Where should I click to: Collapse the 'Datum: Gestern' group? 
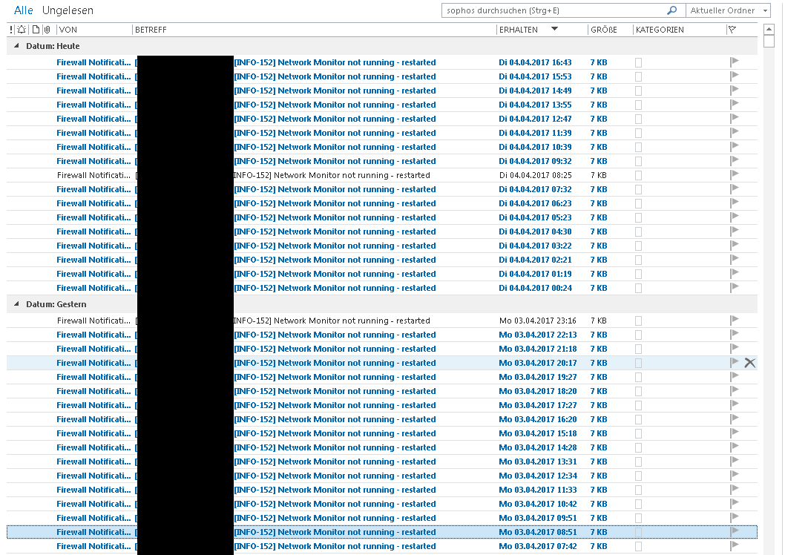tap(16, 304)
